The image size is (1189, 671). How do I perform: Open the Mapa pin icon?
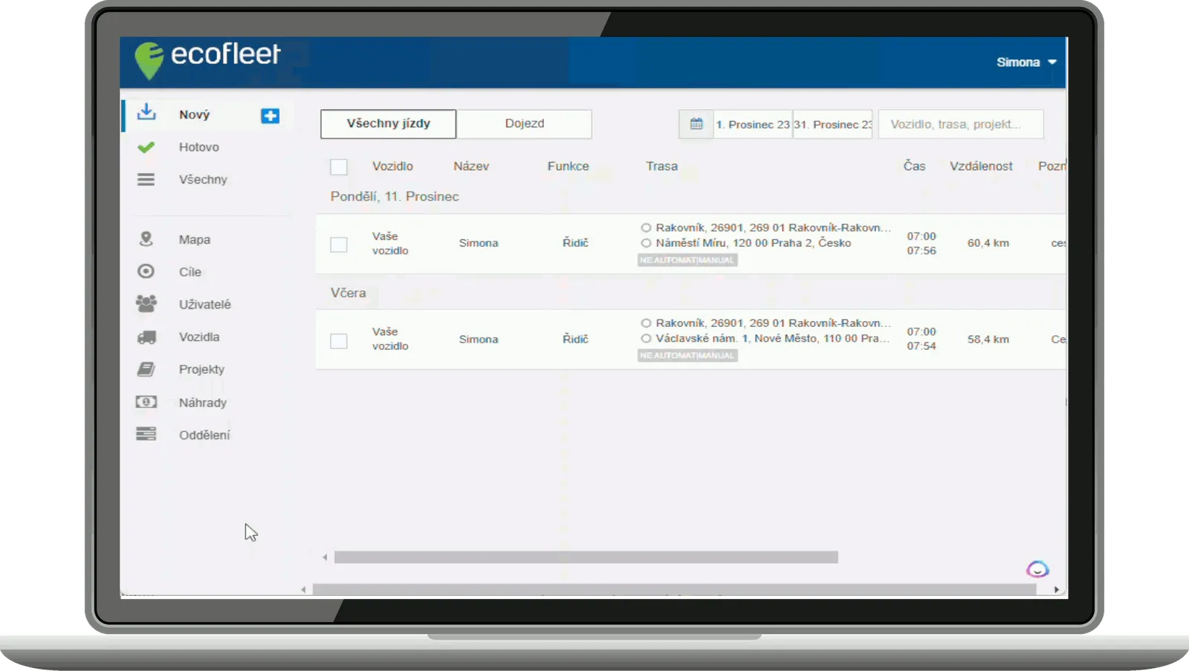(x=146, y=239)
